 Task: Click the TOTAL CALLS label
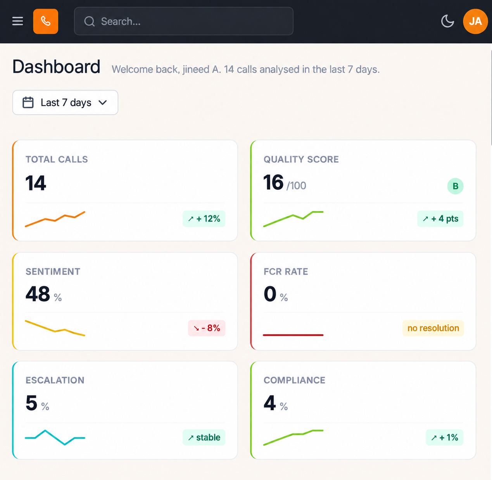(x=57, y=159)
